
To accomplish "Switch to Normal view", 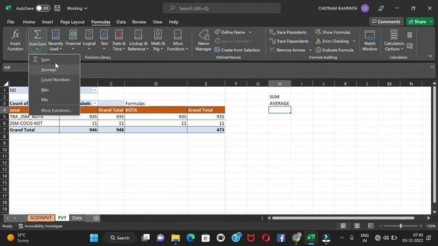I will pos(343,226).
